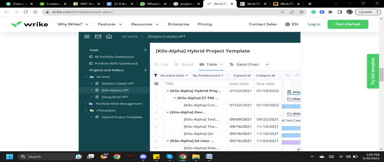Open the hamburger menu in Wrike workspace

(x=87, y=36)
